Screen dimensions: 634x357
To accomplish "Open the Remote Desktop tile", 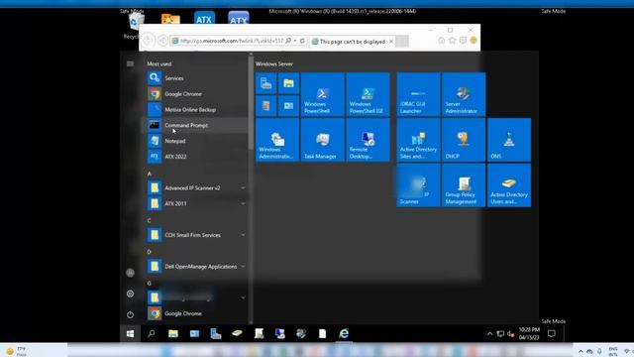I will [x=368, y=140].
